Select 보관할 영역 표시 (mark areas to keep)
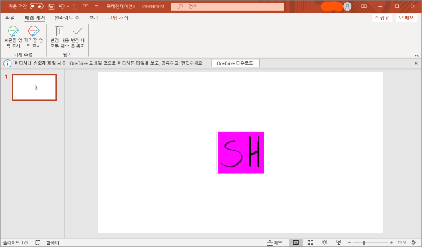Viewport: 422px width, 247px height. 13,37
